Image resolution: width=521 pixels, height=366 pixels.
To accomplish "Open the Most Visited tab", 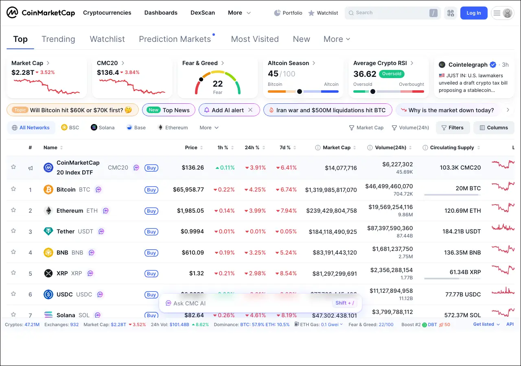I will tap(255, 39).
